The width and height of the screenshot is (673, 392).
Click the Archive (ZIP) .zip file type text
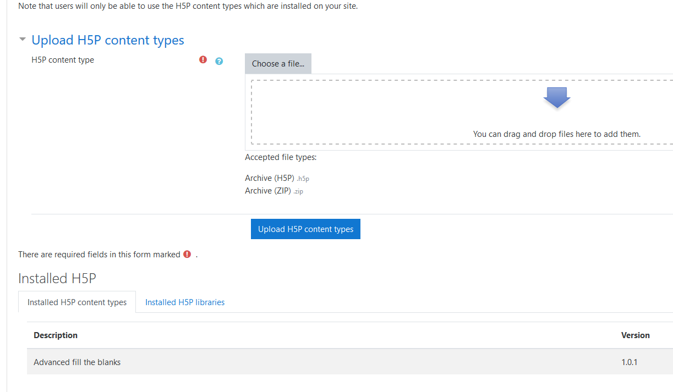[274, 191]
